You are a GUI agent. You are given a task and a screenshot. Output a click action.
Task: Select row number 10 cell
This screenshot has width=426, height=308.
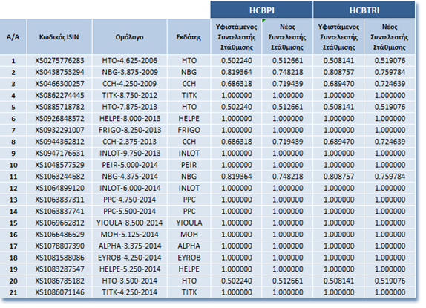13,165
